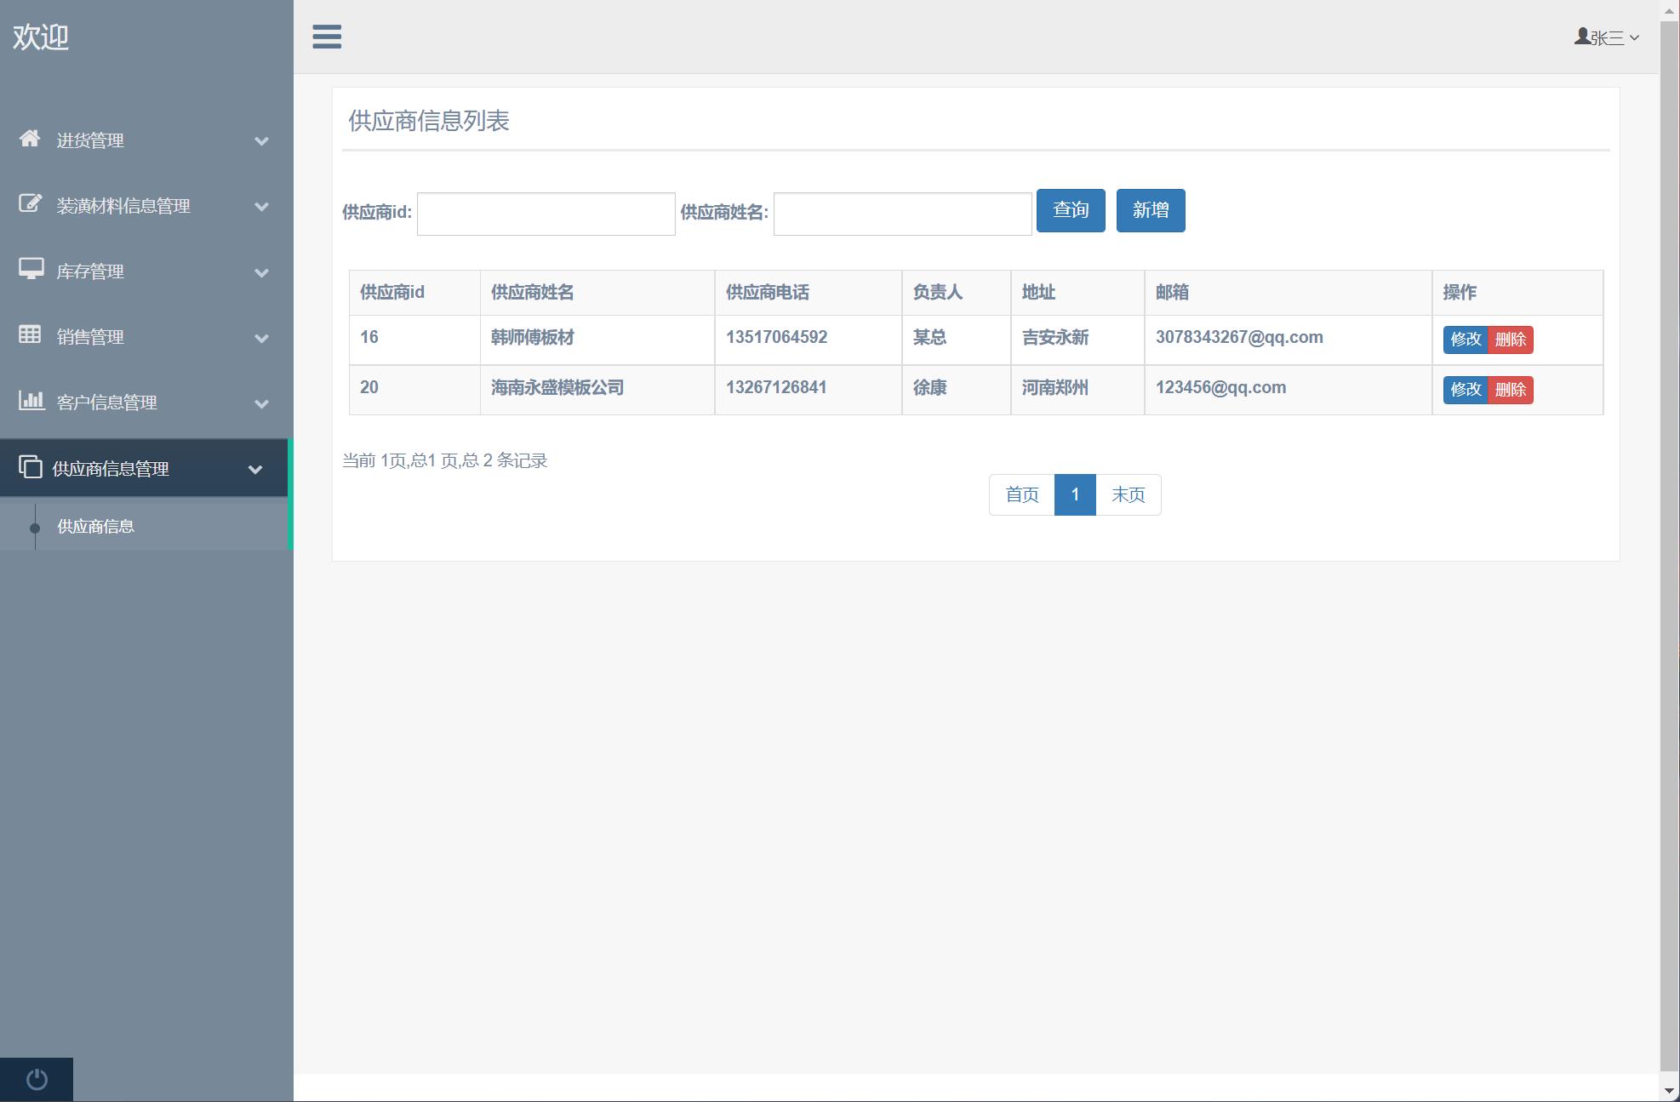Click the grid icon beside 销售管理
This screenshot has width=1680, height=1102.
point(31,336)
